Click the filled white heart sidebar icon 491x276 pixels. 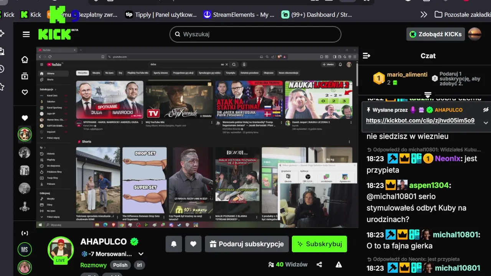pyautogui.click(x=25, y=118)
